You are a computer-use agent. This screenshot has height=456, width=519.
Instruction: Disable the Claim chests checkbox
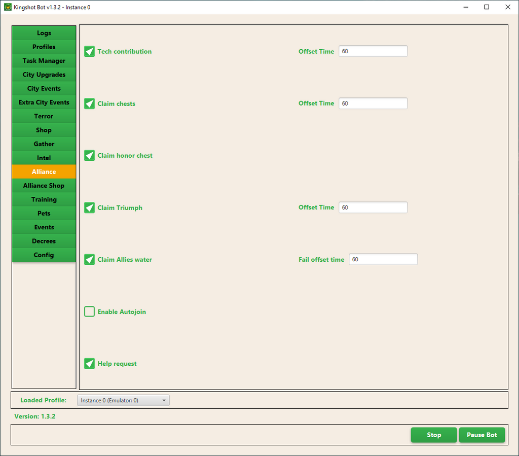[x=90, y=103]
